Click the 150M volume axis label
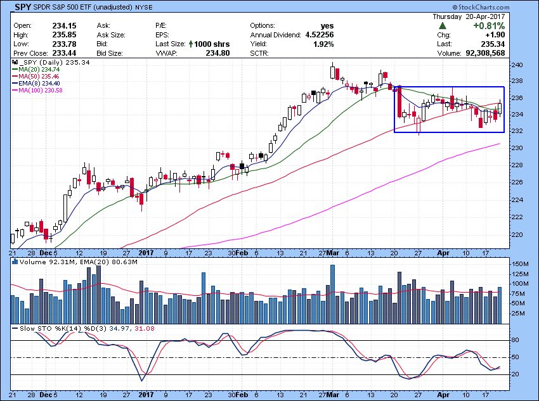 (x=520, y=264)
